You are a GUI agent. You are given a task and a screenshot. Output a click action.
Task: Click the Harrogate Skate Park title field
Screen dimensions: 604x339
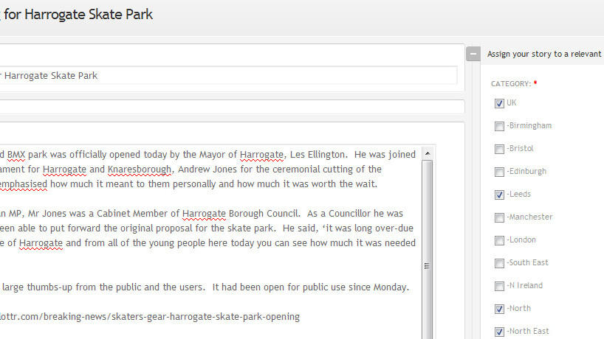222,75
